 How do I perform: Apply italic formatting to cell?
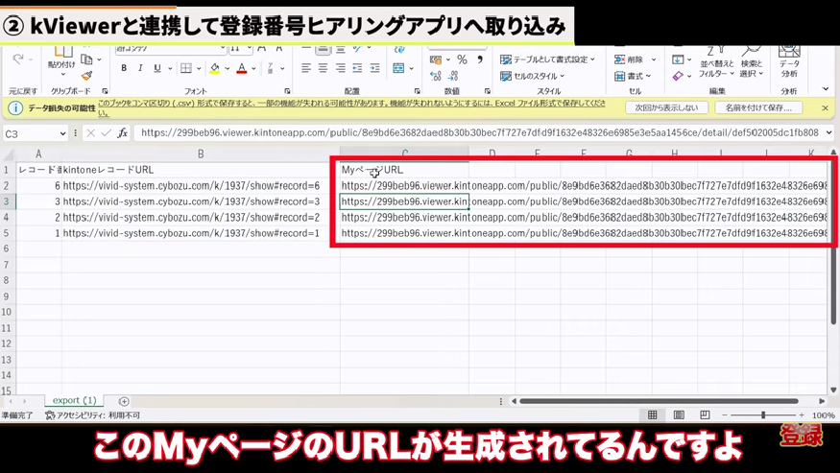pyautogui.click(x=140, y=69)
